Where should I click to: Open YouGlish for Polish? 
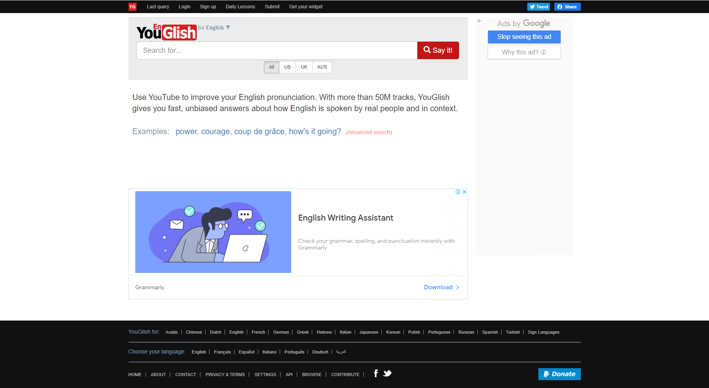(414, 332)
